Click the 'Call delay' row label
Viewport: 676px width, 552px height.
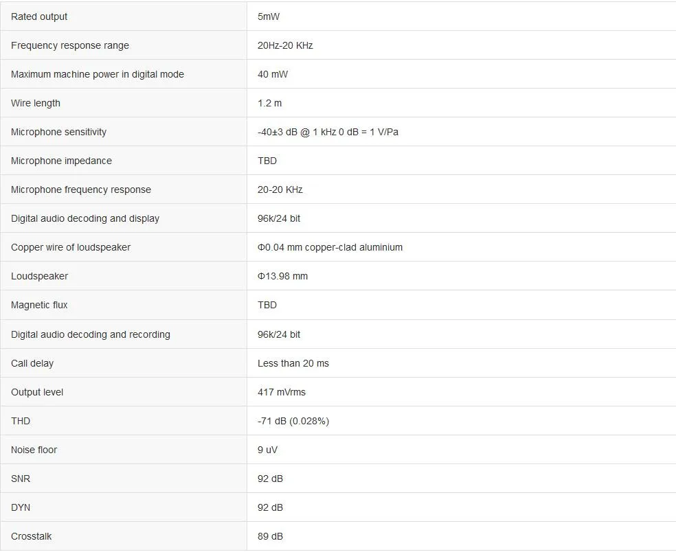tap(32, 364)
